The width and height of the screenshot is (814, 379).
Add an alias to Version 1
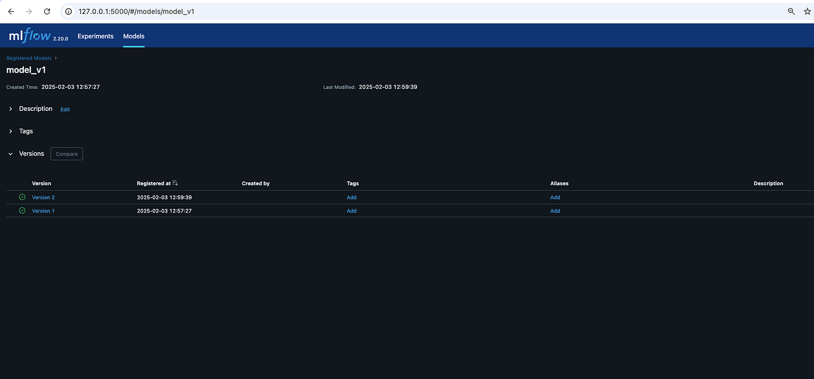(555, 211)
